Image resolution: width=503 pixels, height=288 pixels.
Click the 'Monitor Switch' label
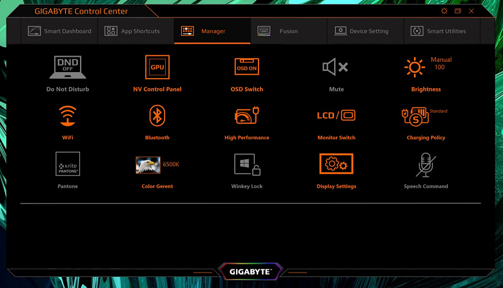[336, 137]
